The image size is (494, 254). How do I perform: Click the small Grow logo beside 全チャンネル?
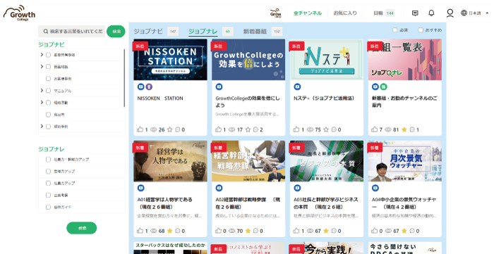(x=276, y=13)
